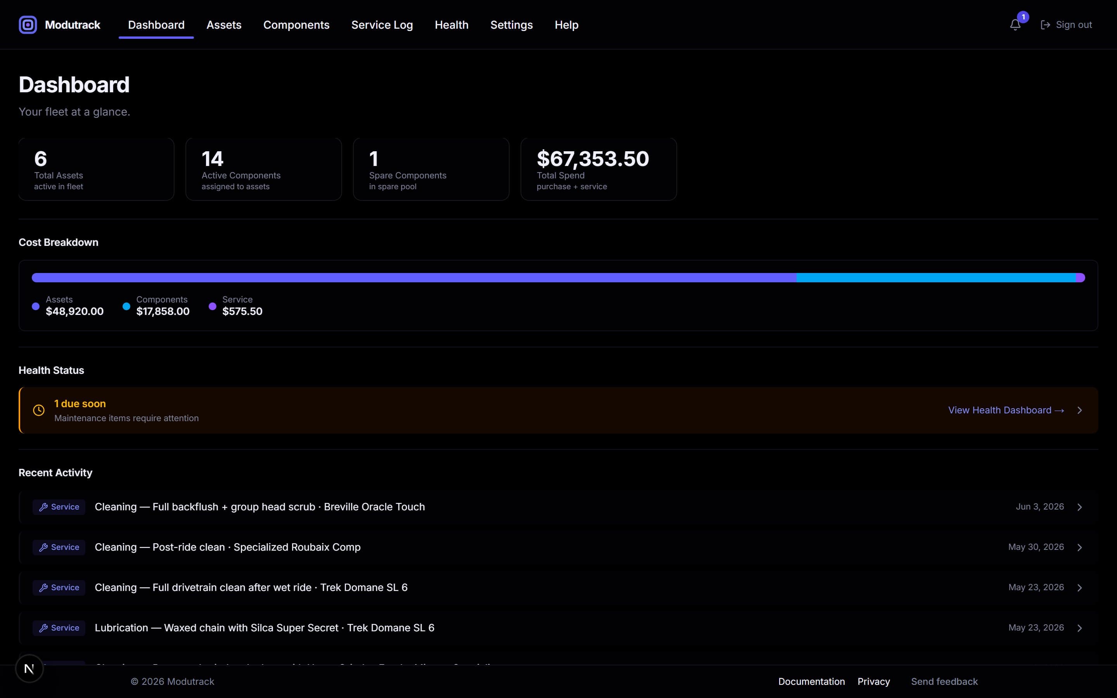Open the Settings tab

click(x=512, y=25)
